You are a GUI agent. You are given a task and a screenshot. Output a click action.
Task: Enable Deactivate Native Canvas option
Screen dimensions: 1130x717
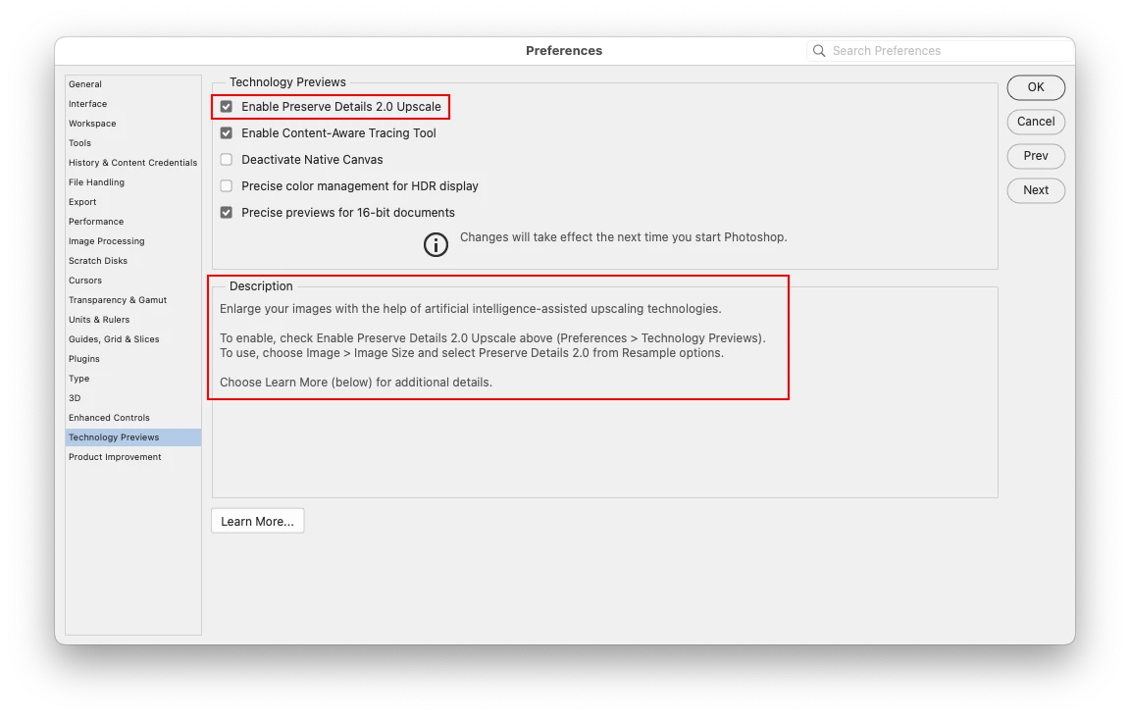pos(227,159)
